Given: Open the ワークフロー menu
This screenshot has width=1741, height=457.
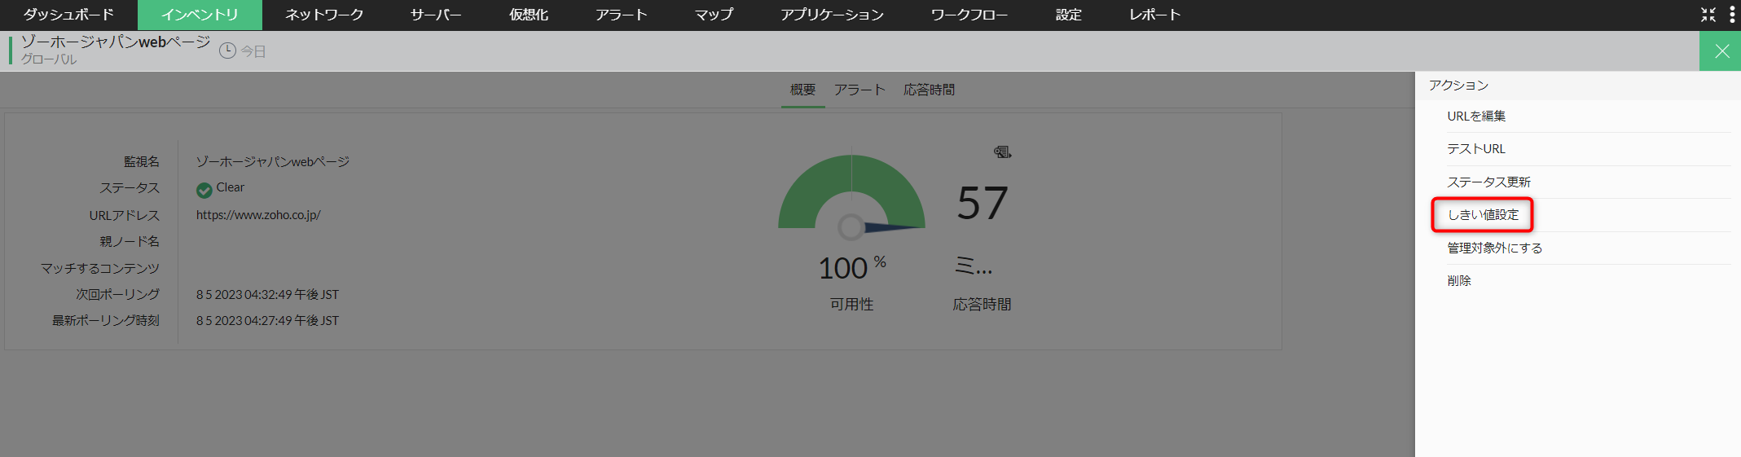Looking at the screenshot, I should (969, 15).
